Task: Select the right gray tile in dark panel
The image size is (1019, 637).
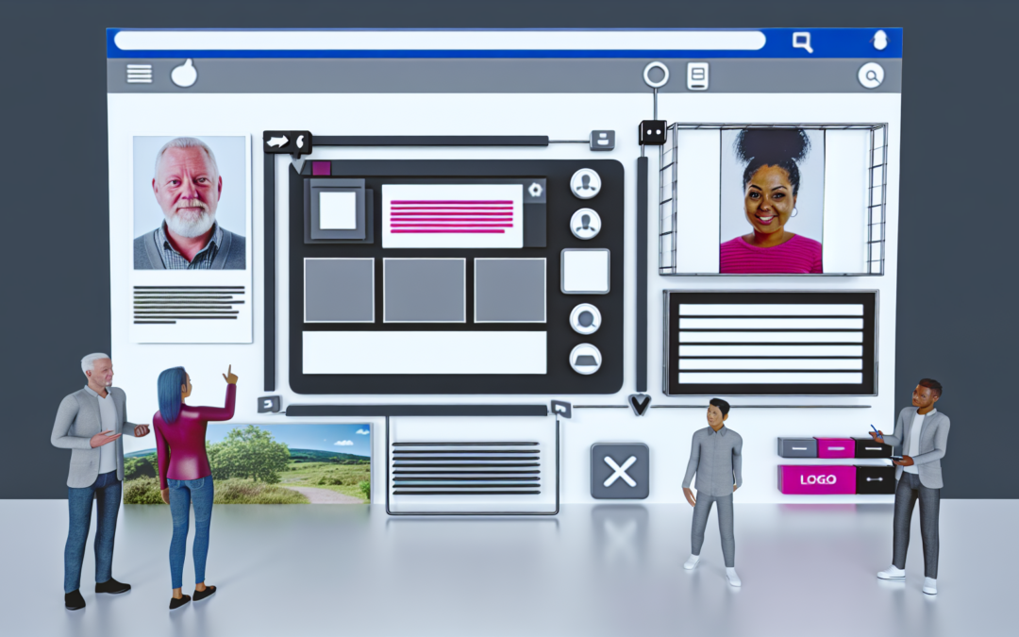Action: tap(510, 290)
